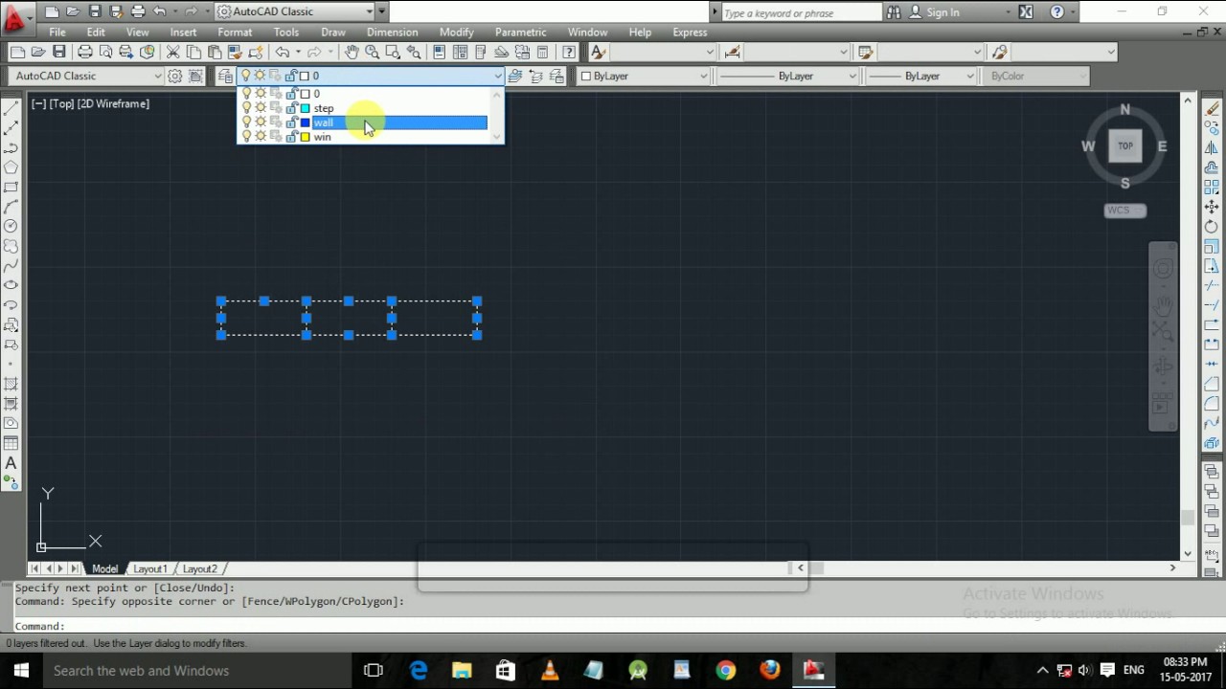
Task: Select the yellow win layer color swatch
Action: pos(305,137)
